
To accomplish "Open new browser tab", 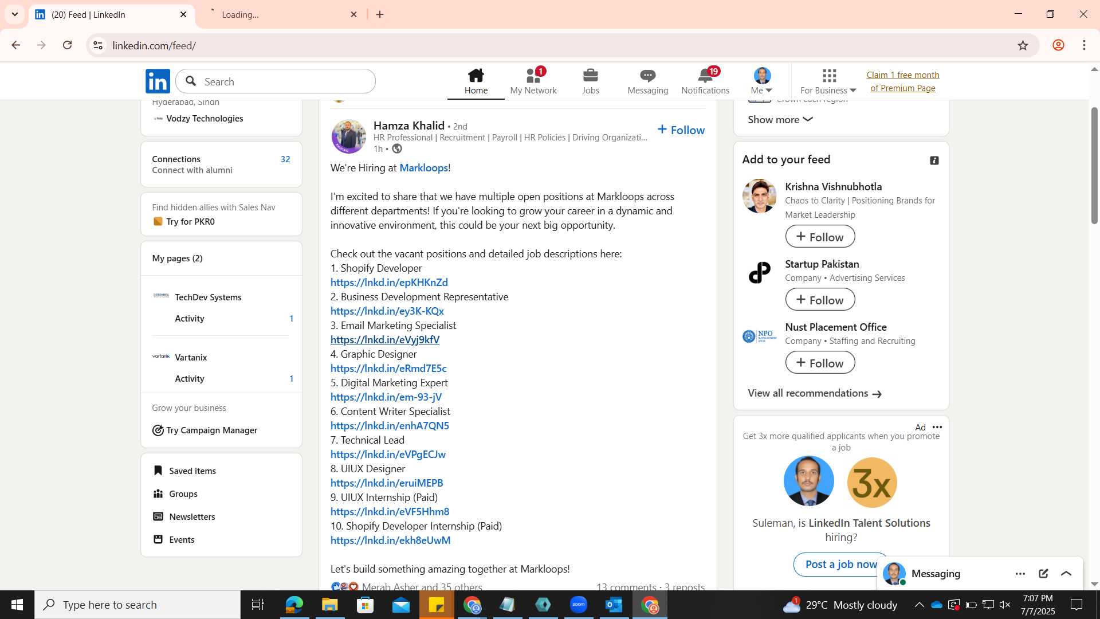I will tap(380, 14).
